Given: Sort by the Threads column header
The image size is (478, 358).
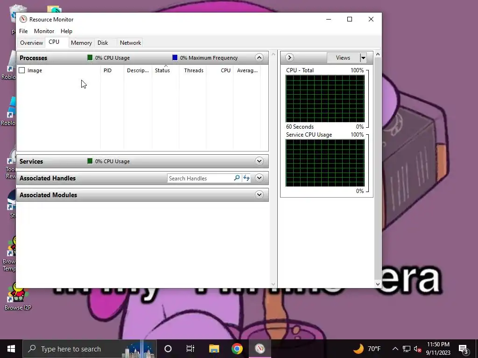Looking at the screenshot, I should pos(193,70).
